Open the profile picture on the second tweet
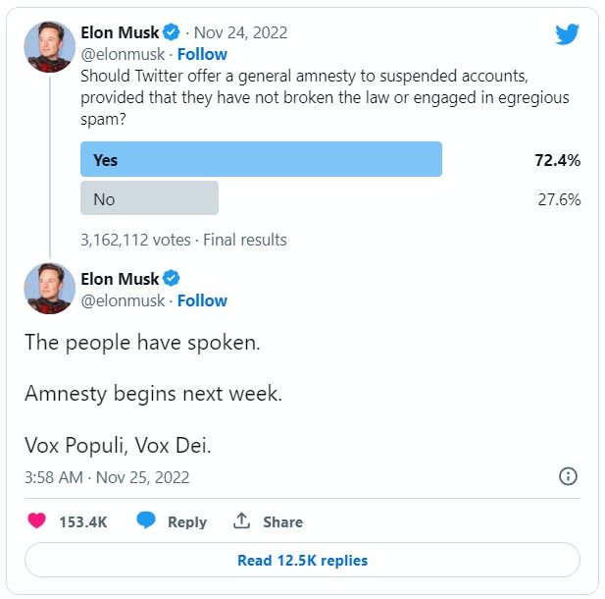The image size is (605, 599). point(49,289)
